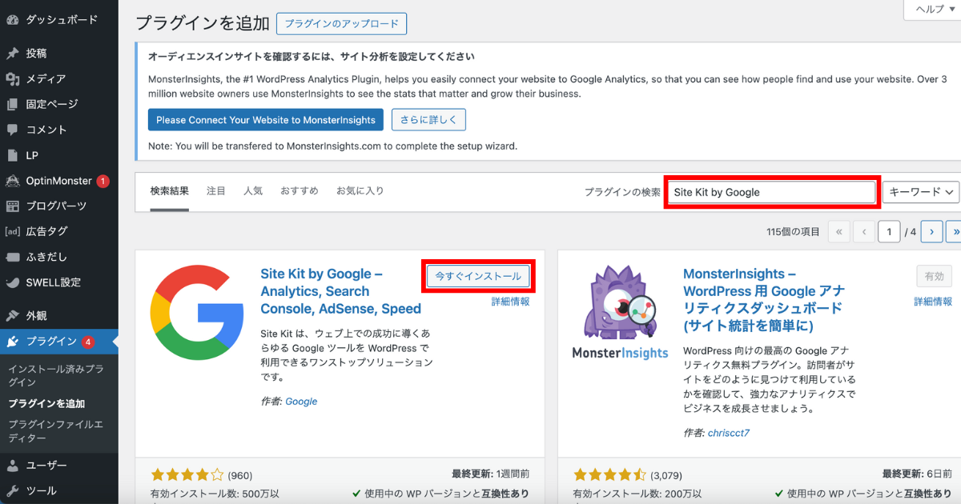
Task: Switch to the 注目 tab
Action: 216,191
